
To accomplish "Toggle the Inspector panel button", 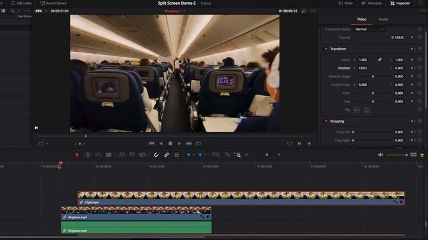I will (400, 3).
